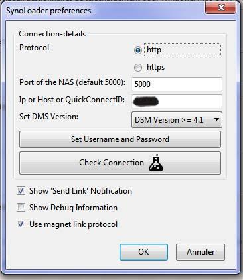Cancel with the Annuler button
Viewport: 243px width, 280px height.
(x=201, y=252)
